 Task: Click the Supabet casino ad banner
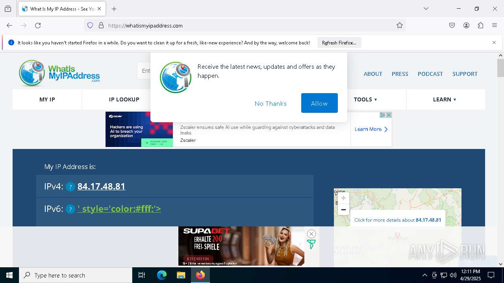[241, 246]
